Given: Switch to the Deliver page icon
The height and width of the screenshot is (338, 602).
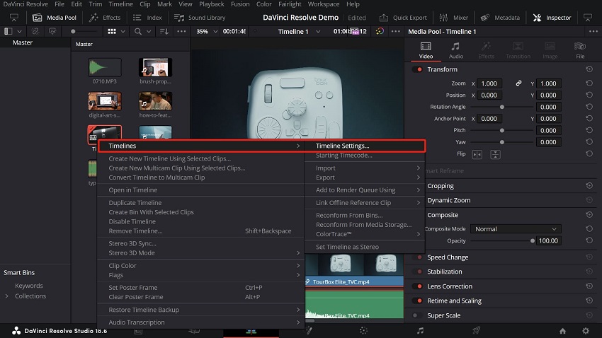Looking at the screenshot, I should (x=476, y=330).
